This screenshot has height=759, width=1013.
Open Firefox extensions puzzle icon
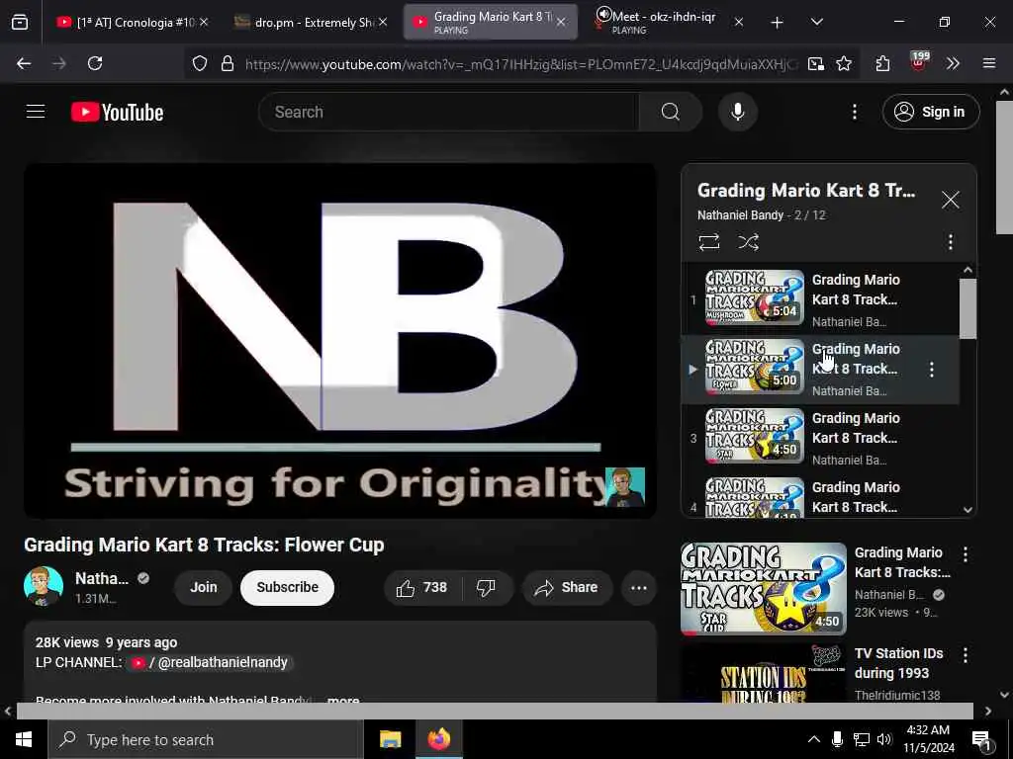coord(882,63)
